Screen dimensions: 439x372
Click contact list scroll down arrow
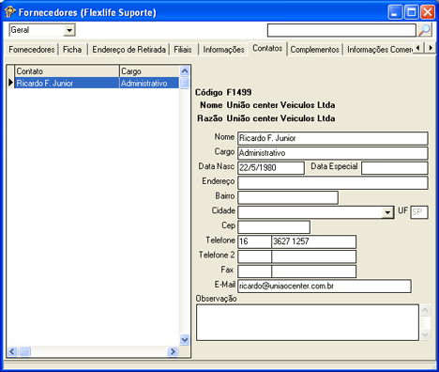[x=185, y=339]
